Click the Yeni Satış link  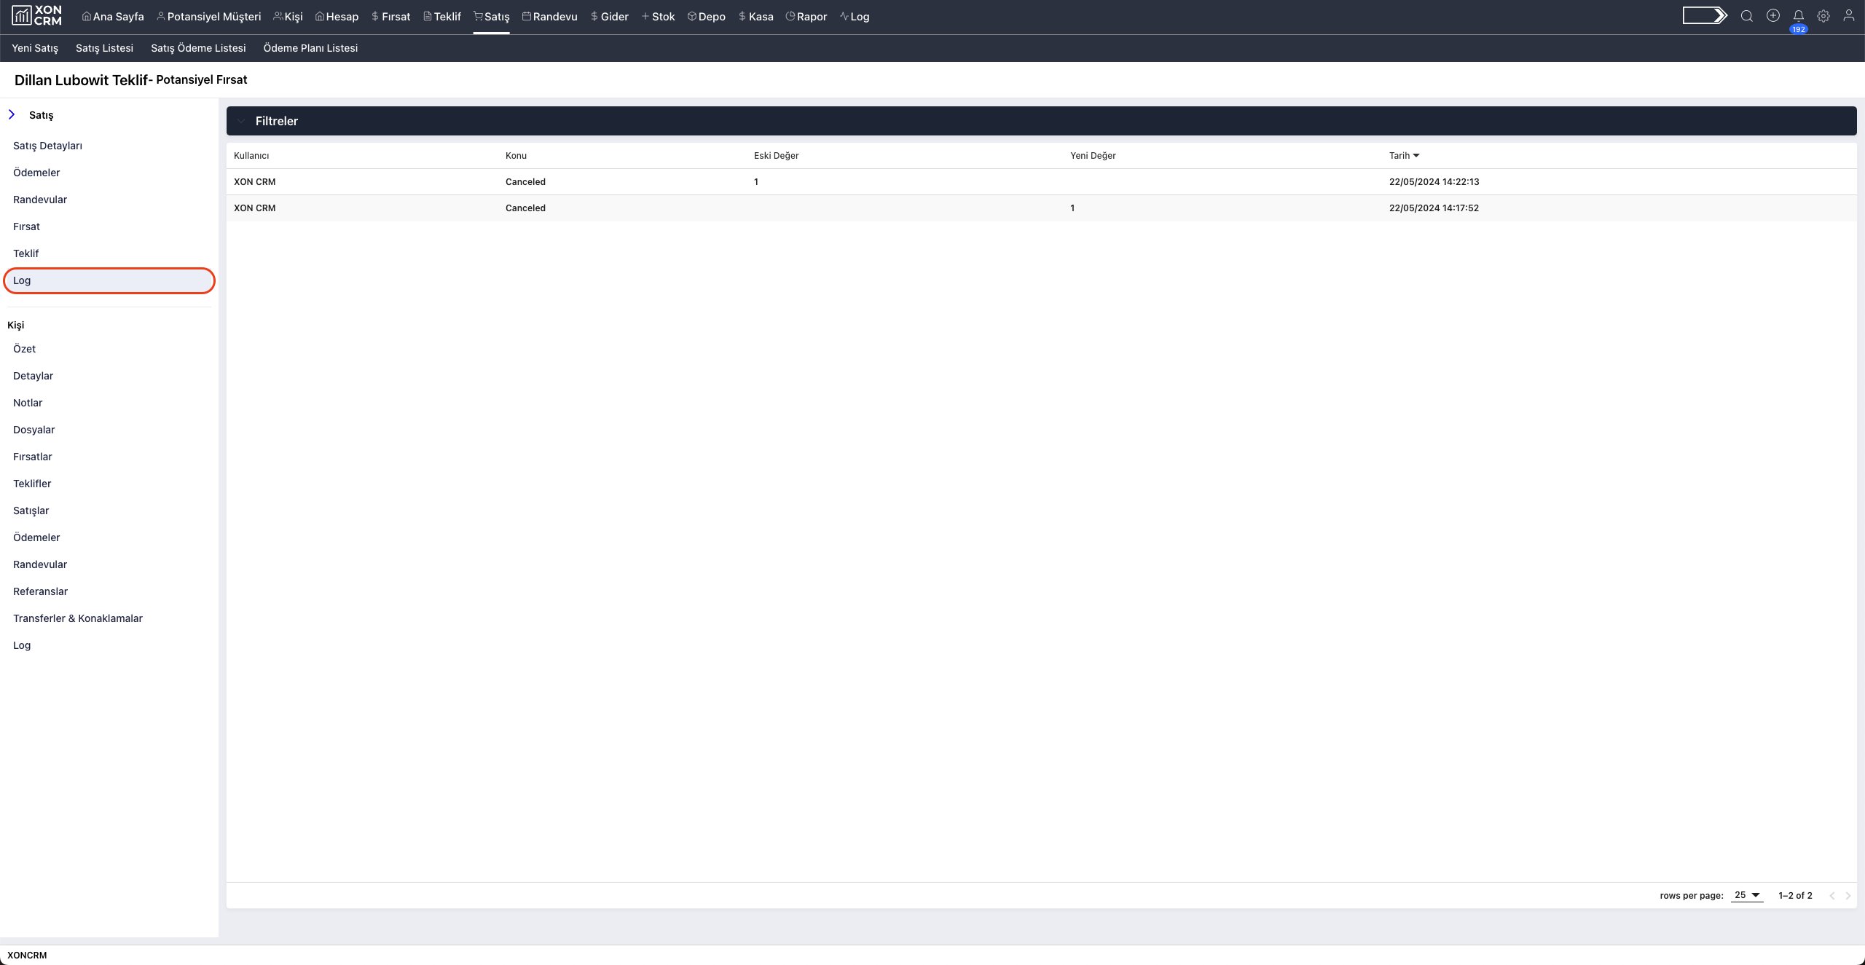[35, 48]
